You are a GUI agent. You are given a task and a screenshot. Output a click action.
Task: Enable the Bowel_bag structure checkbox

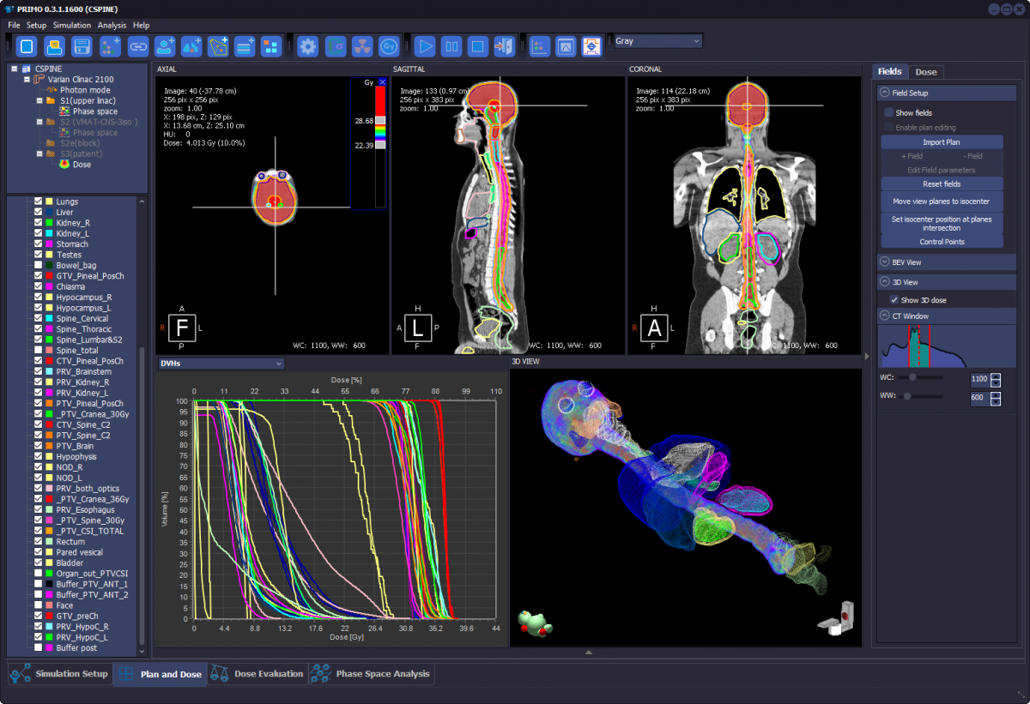pyautogui.click(x=38, y=265)
